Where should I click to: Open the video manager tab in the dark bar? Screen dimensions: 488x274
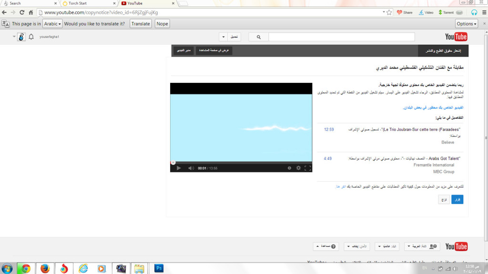coord(183,50)
